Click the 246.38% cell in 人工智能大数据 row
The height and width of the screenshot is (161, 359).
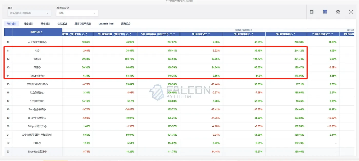click(298, 42)
